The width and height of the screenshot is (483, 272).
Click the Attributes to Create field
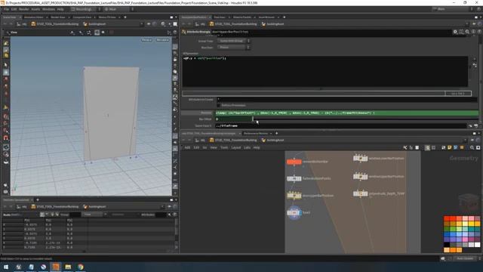(347, 99)
